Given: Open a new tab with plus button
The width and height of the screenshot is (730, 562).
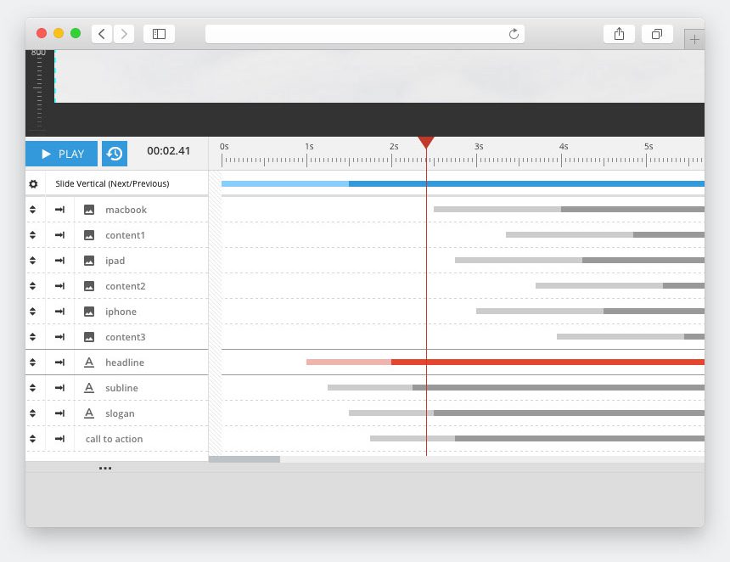Looking at the screenshot, I should (x=694, y=40).
